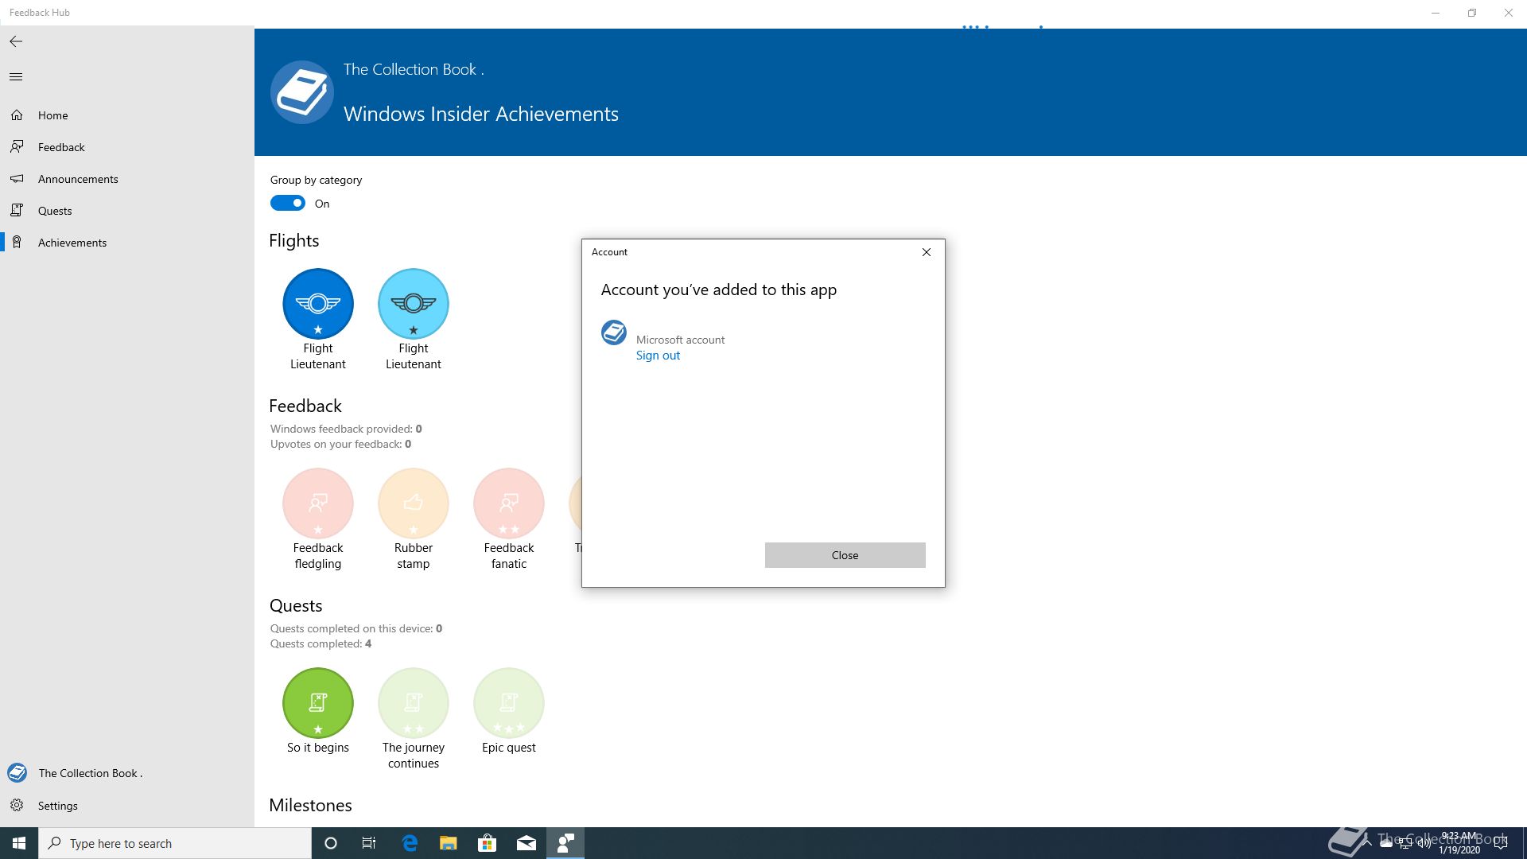Open Settings from sidebar

[57, 806]
